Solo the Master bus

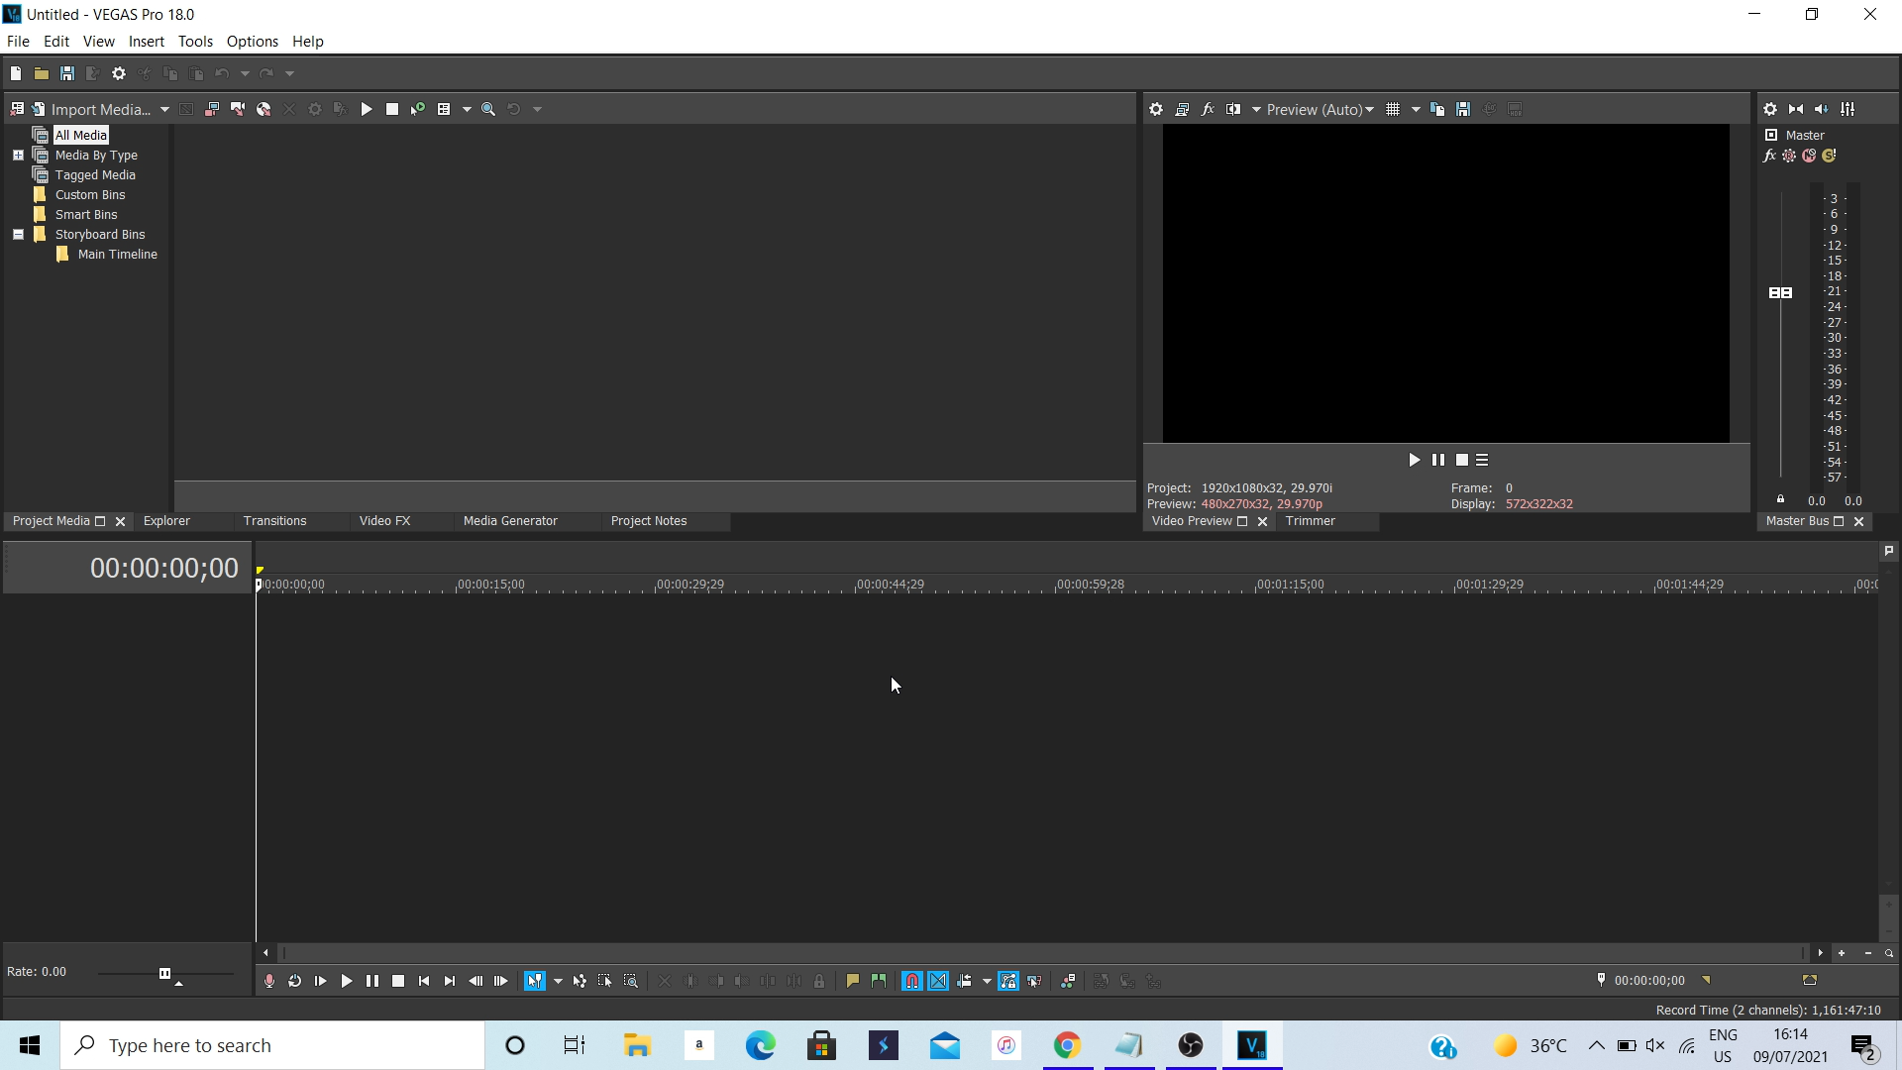coord(1829,156)
